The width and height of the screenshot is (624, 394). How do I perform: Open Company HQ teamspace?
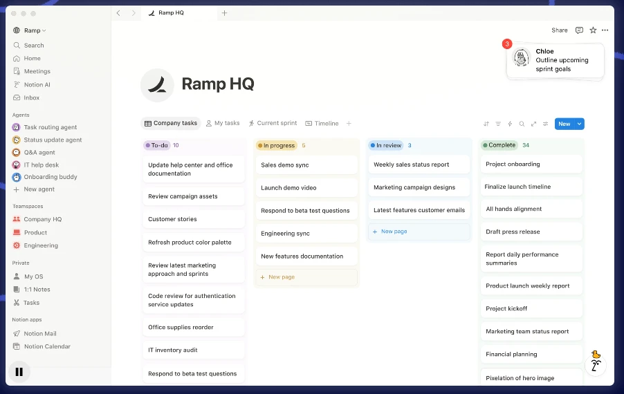pyautogui.click(x=37, y=219)
